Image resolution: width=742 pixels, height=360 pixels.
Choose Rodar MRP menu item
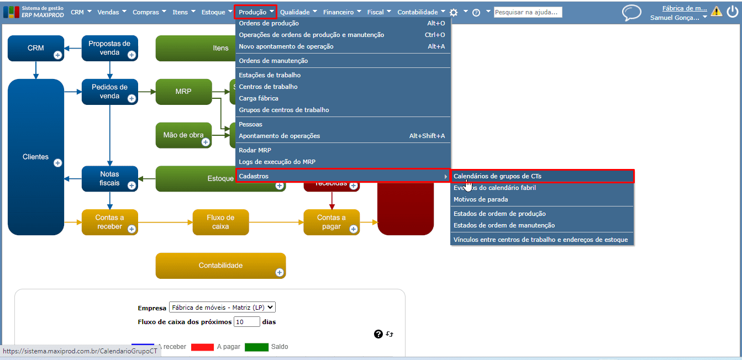coord(343,150)
